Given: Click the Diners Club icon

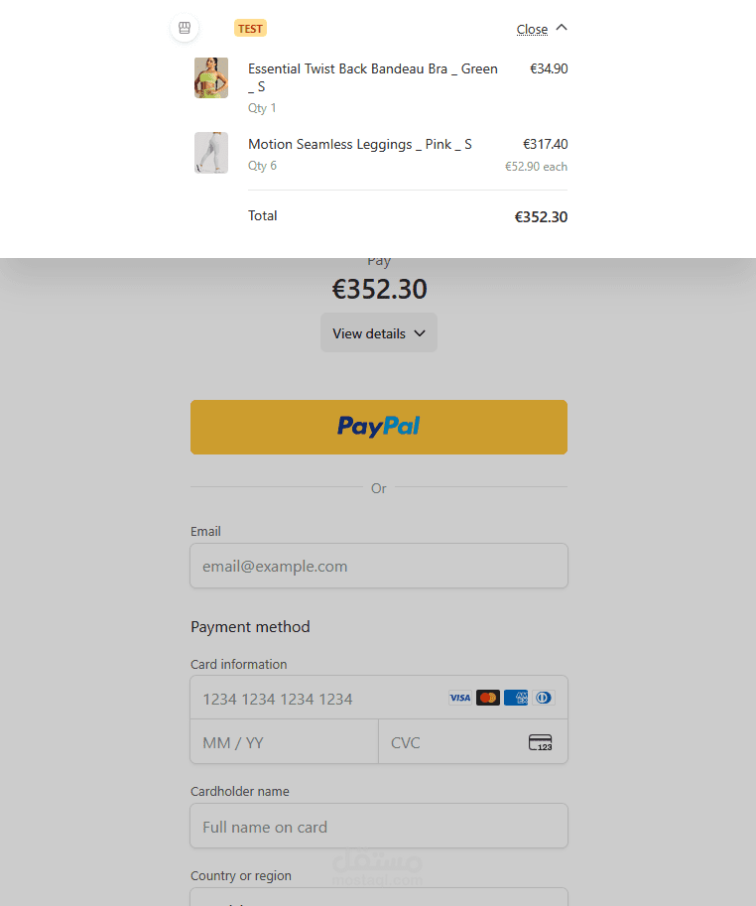Looking at the screenshot, I should pos(544,698).
